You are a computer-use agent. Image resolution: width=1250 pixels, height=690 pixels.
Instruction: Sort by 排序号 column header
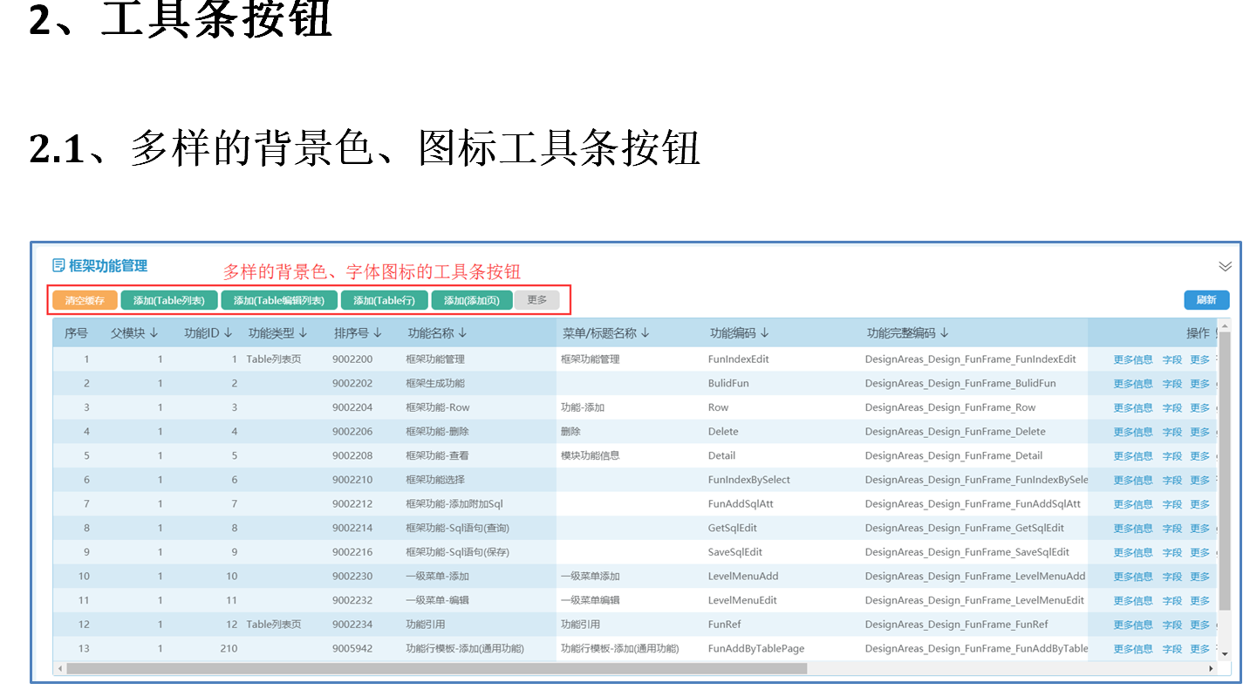[358, 332]
